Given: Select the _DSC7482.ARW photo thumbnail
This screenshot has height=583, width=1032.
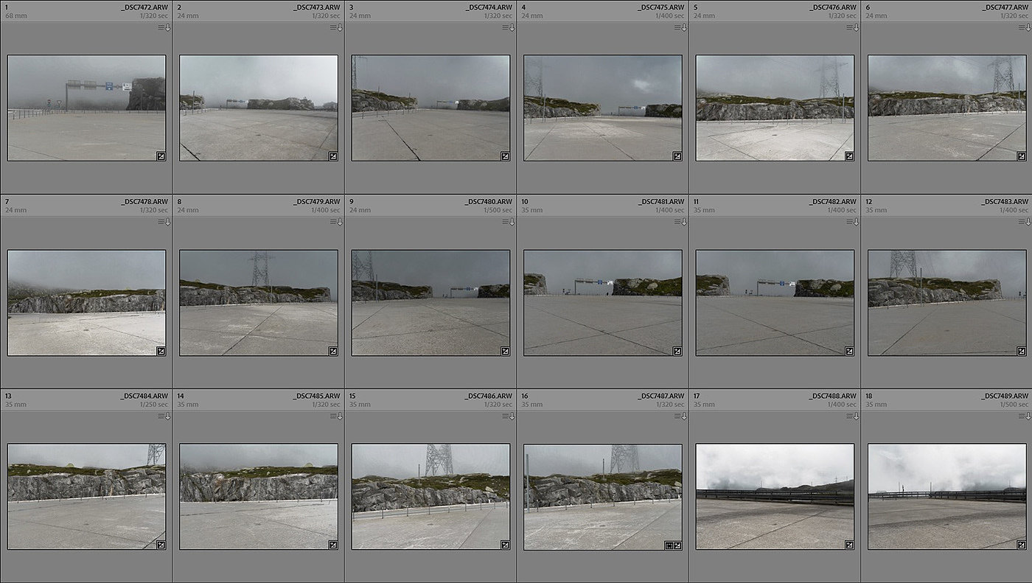Looking at the screenshot, I should [x=775, y=302].
